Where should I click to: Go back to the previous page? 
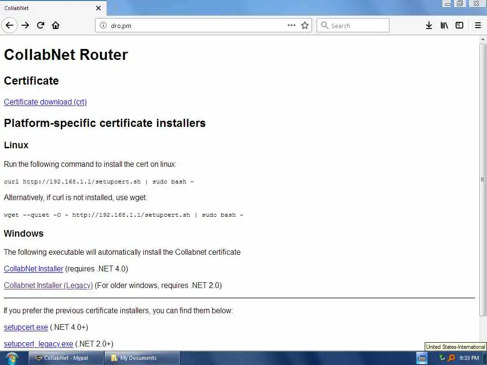tap(10, 26)
